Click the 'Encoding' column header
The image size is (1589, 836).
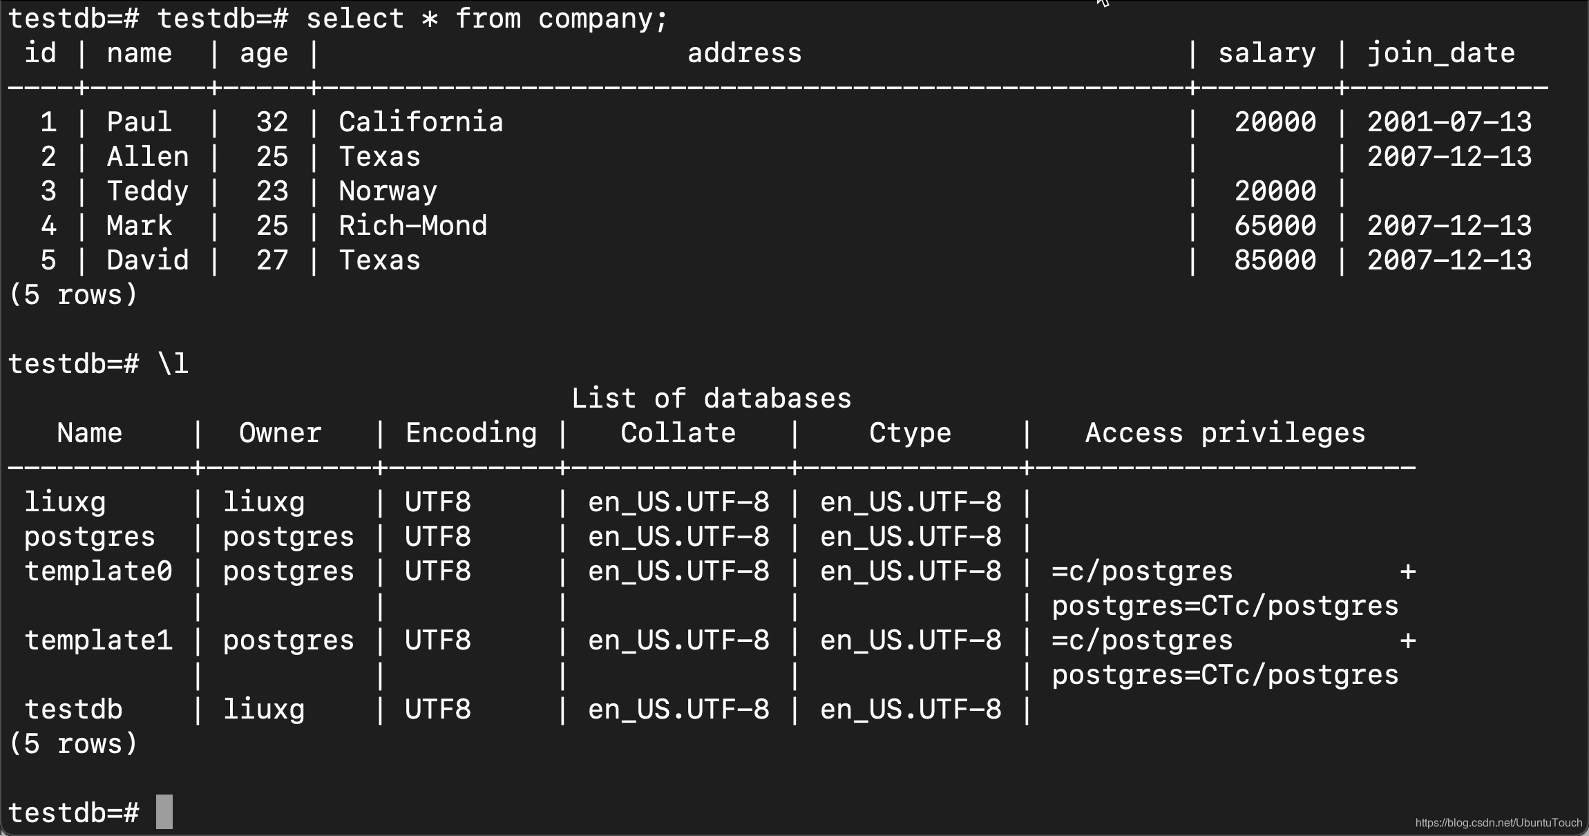[x=471, y=433]
